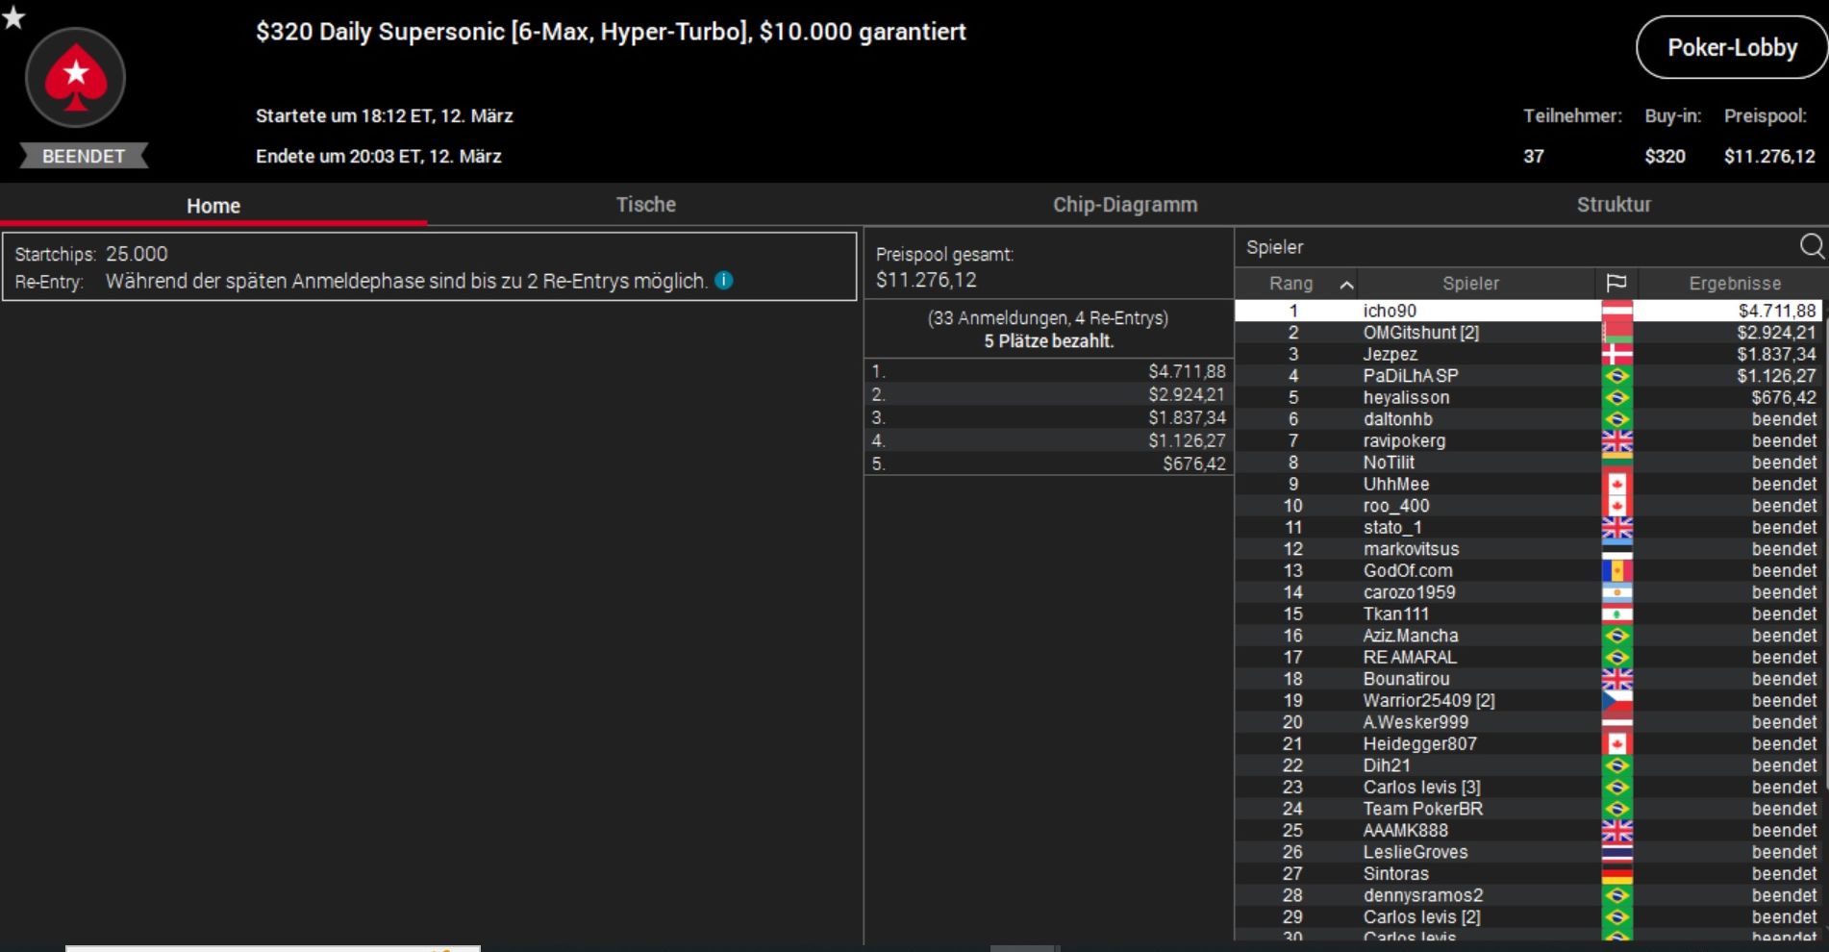Click the Spieler search input field
1829x952 pixels.
click(x=1517, y=247)
